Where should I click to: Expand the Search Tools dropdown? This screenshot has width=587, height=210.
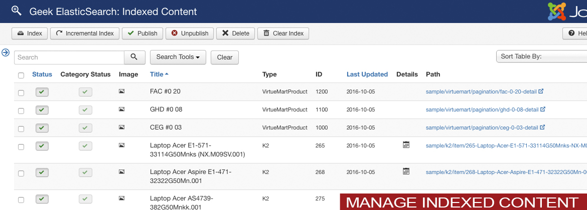tap(178, 57)
